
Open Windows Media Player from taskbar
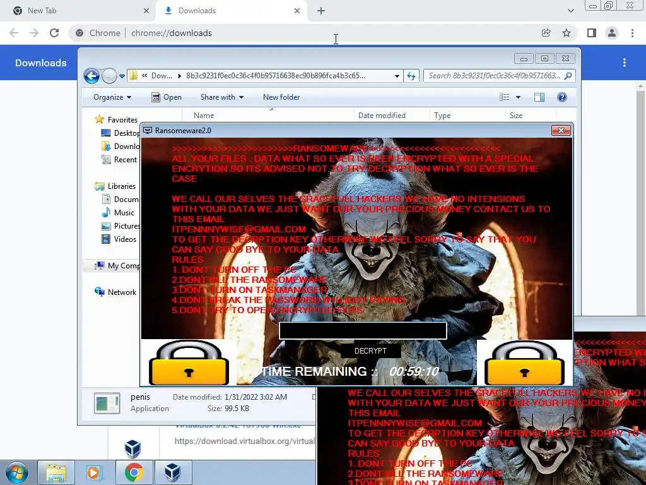(95, 472)
